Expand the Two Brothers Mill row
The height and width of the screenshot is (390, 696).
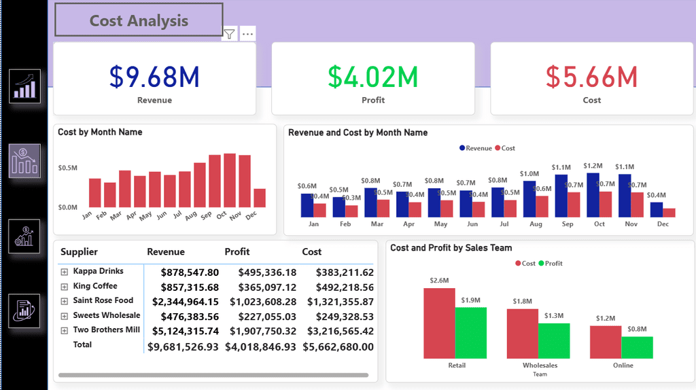coord(65,330)
